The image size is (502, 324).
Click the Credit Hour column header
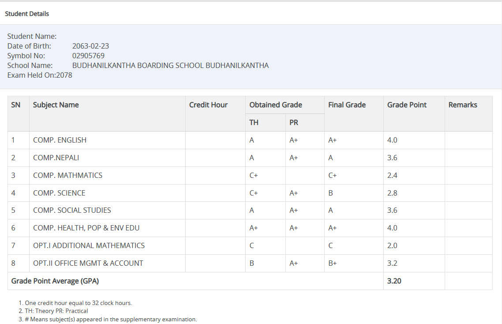tap(208, 105)
